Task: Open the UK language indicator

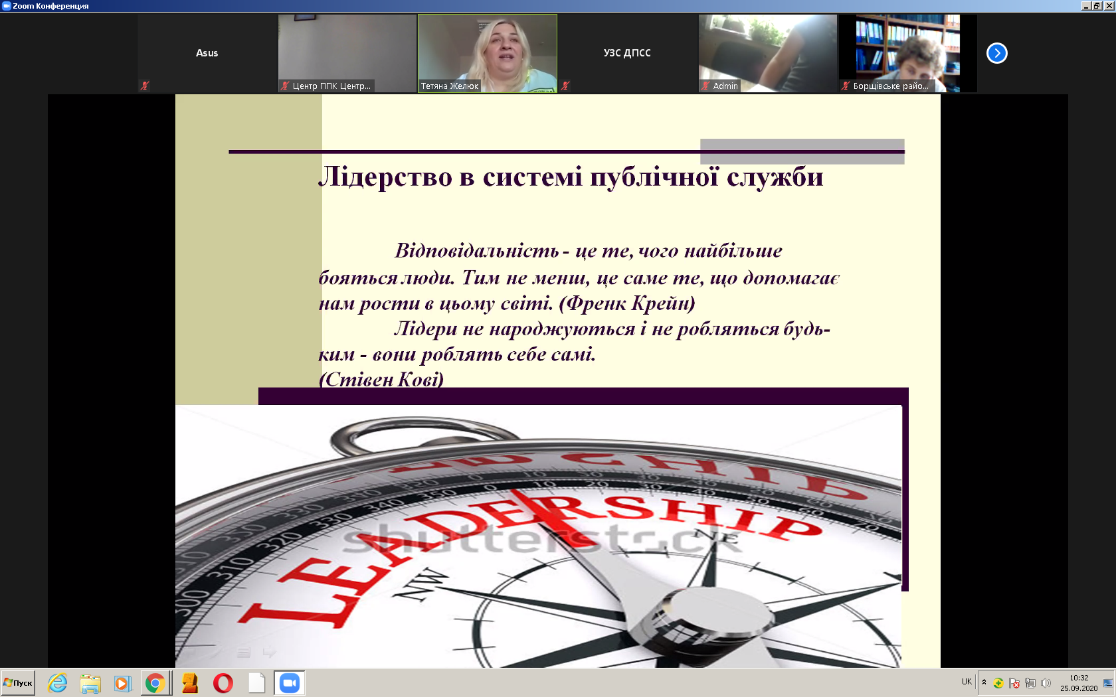Action: click(x=967, y=682)
